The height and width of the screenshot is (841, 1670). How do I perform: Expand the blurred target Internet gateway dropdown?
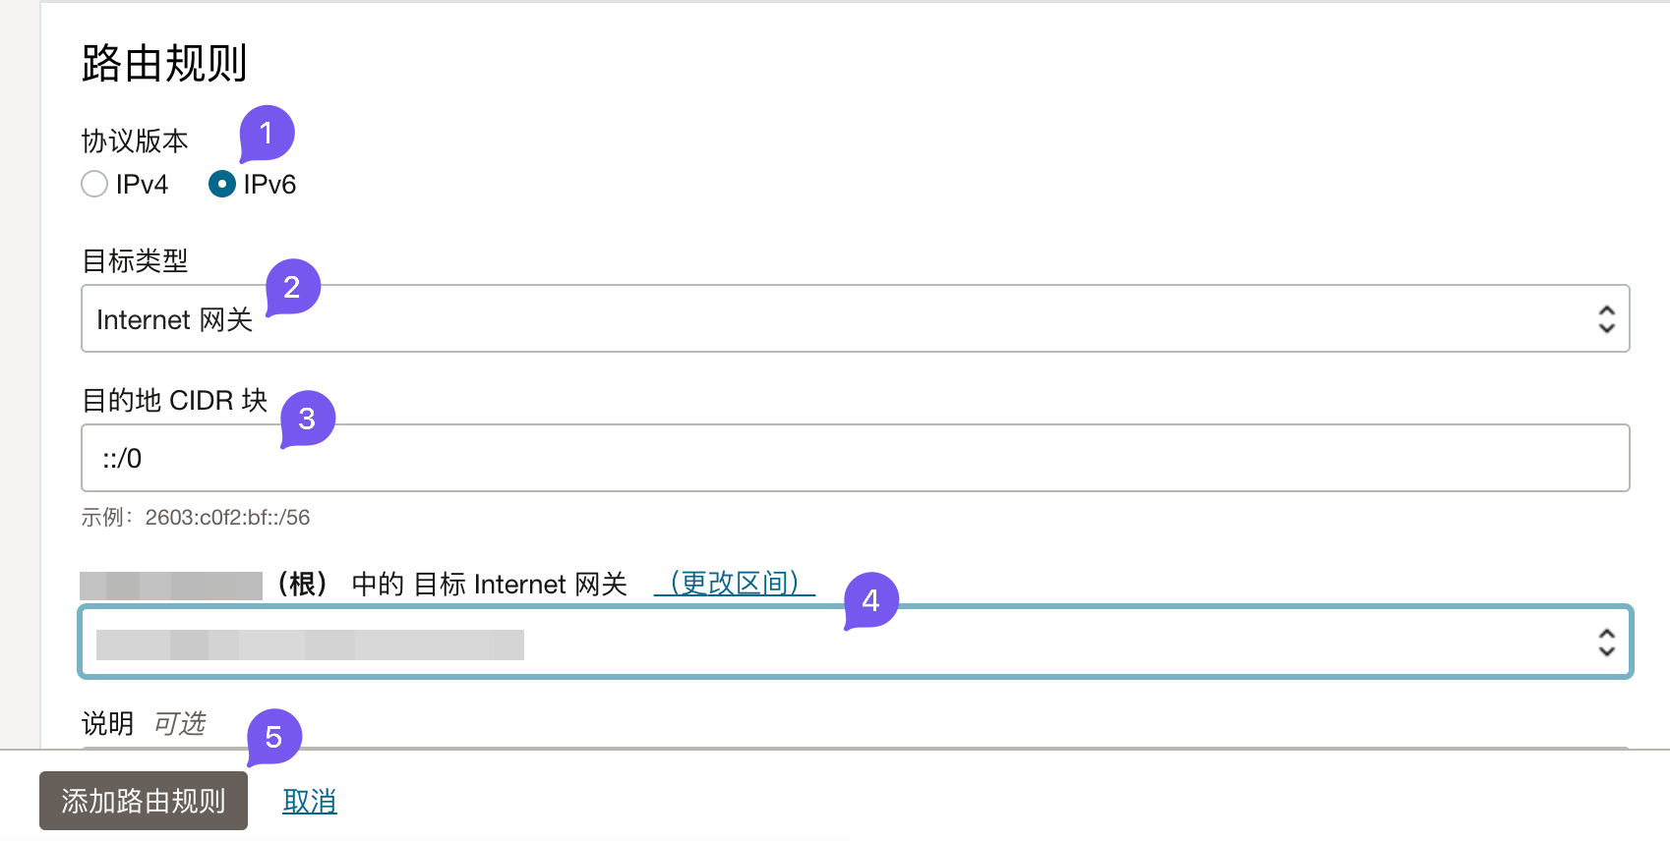coord(846,643)
